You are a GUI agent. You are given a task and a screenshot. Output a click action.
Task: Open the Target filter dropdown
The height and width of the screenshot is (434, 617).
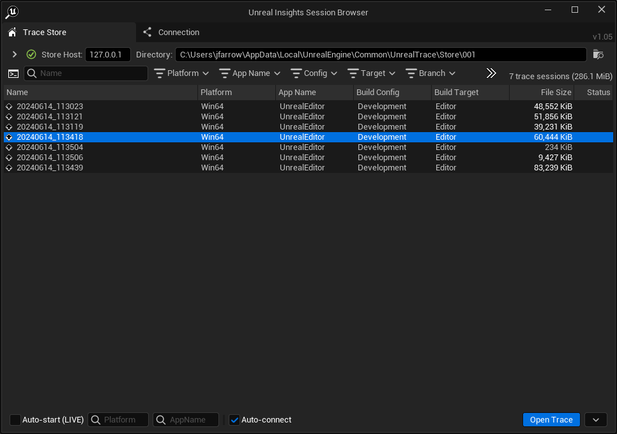pos(372,73)
